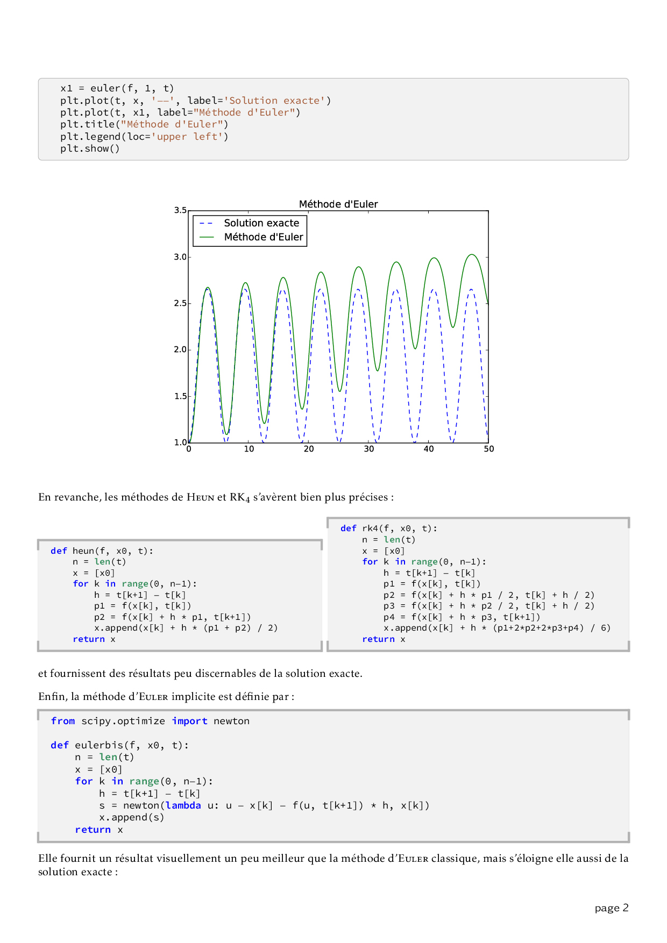Click the 50 x-axis tick label
The height and width of the screenshot is (943, 667).
[488, 449]
